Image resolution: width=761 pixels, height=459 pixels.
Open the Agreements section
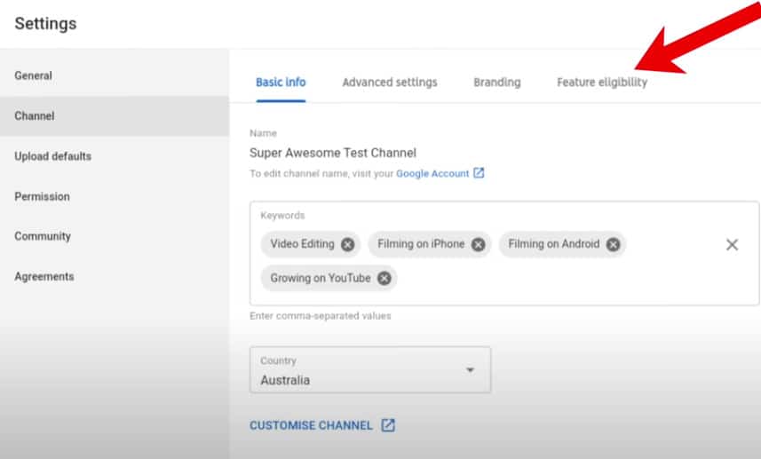pyautogui.click(x=44, y=276)
